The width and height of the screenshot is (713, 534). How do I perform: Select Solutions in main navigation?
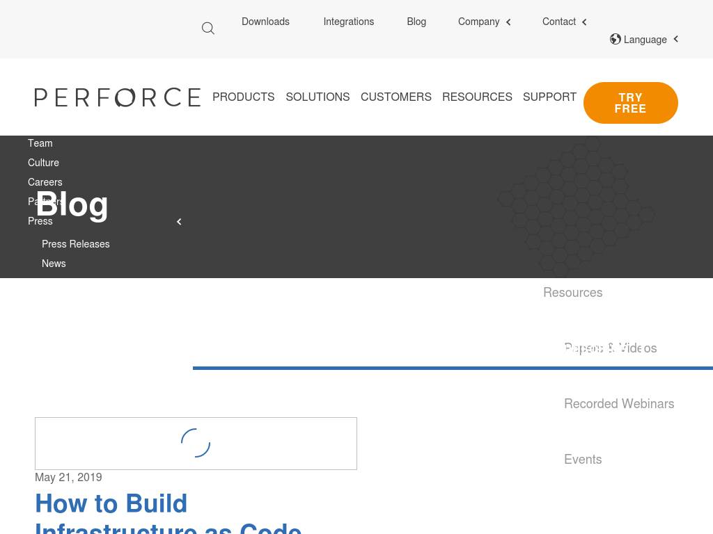pyautogui.click(x=318, y=97)
